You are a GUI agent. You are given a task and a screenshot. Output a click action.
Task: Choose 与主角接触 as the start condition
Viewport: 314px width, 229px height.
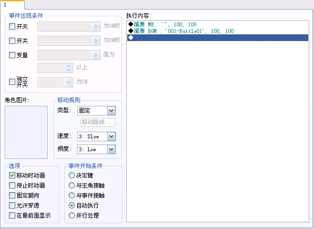coord(71,185)
